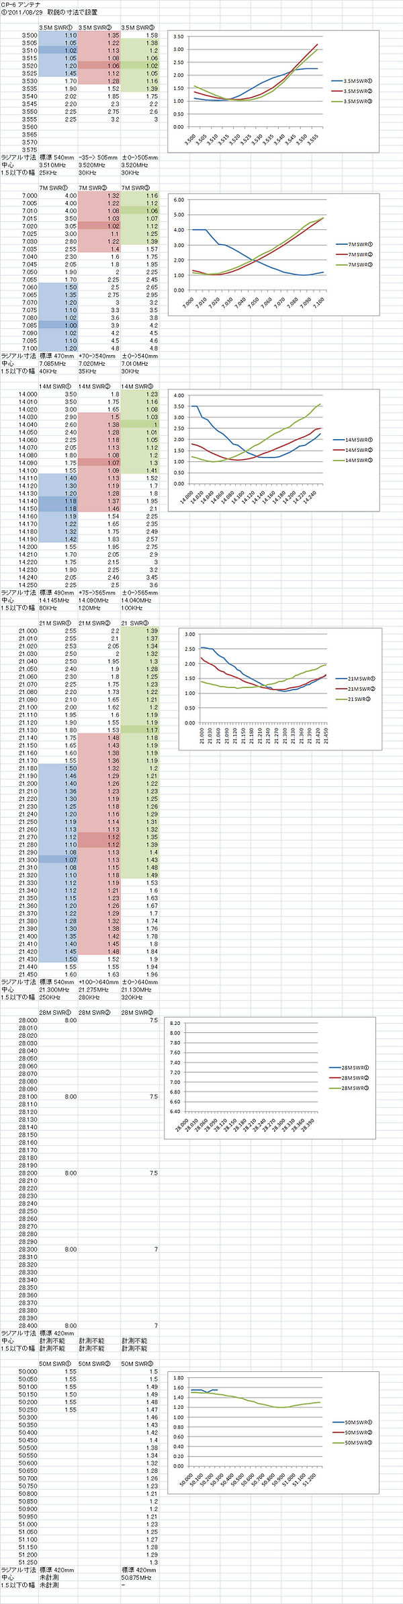Select the date cell '①2011/08/29 取説の寸法で設置'
The height and width of the screenshot is (1604, 403).
[x=49, y=13]
